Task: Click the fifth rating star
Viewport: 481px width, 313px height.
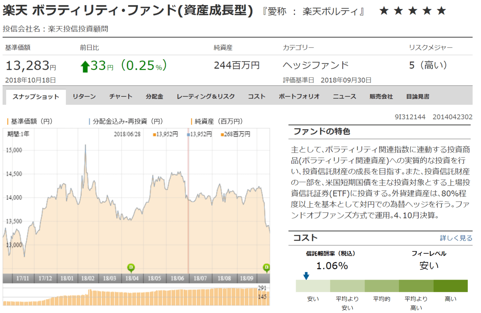Action: [x=441, y=11]
